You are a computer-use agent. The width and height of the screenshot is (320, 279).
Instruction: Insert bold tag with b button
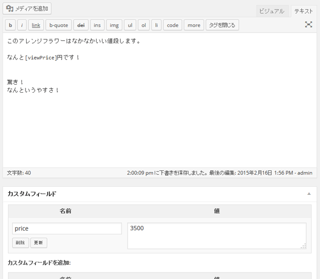tap(10, 25)
